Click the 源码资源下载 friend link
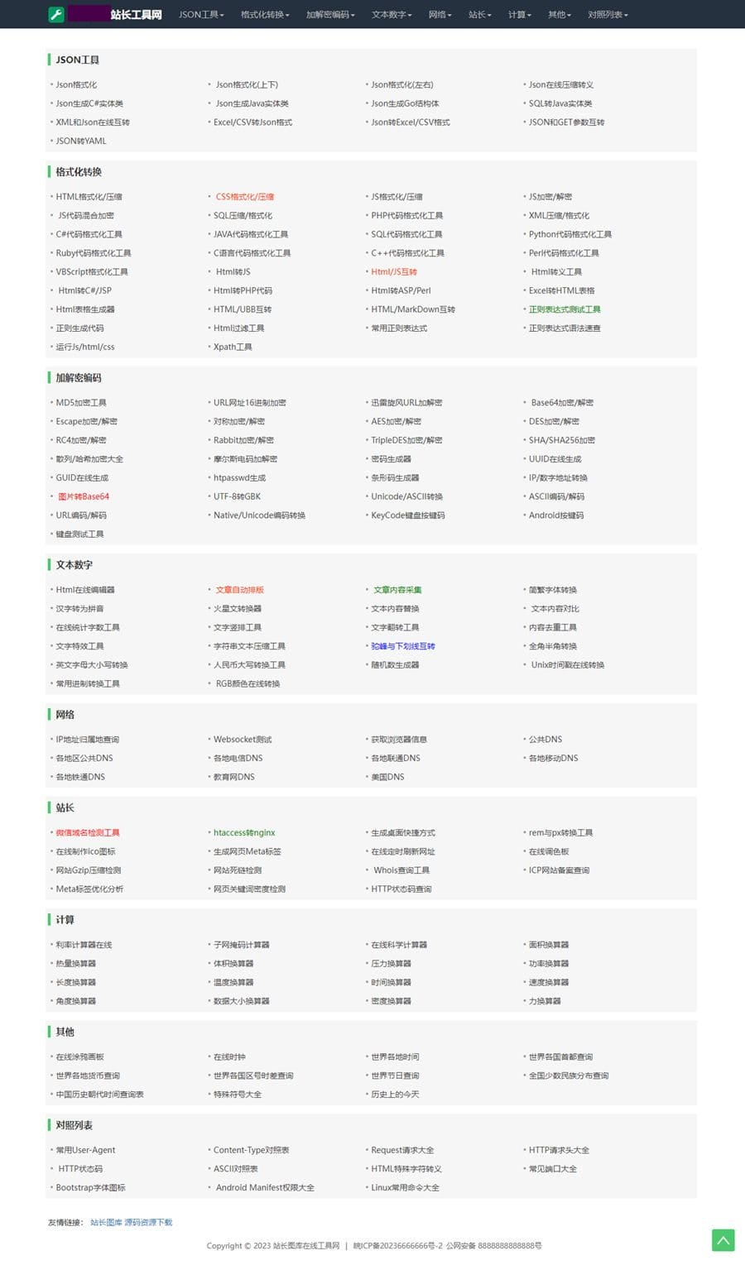This screenshot has width=745, height=1265. pyautogui.click(x=148, y=1223)
